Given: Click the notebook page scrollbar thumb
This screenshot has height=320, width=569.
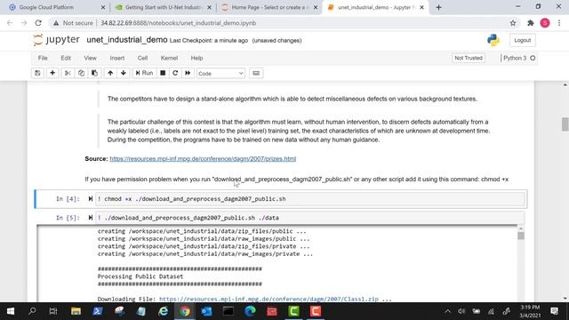Looking at the screenshot, I should (x=565, y=124).
